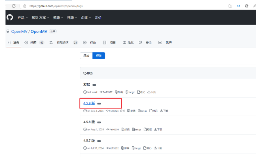
Task: Open 笔记 (Notes) for tag 4.5.9
Action: [x=154, y=111]
